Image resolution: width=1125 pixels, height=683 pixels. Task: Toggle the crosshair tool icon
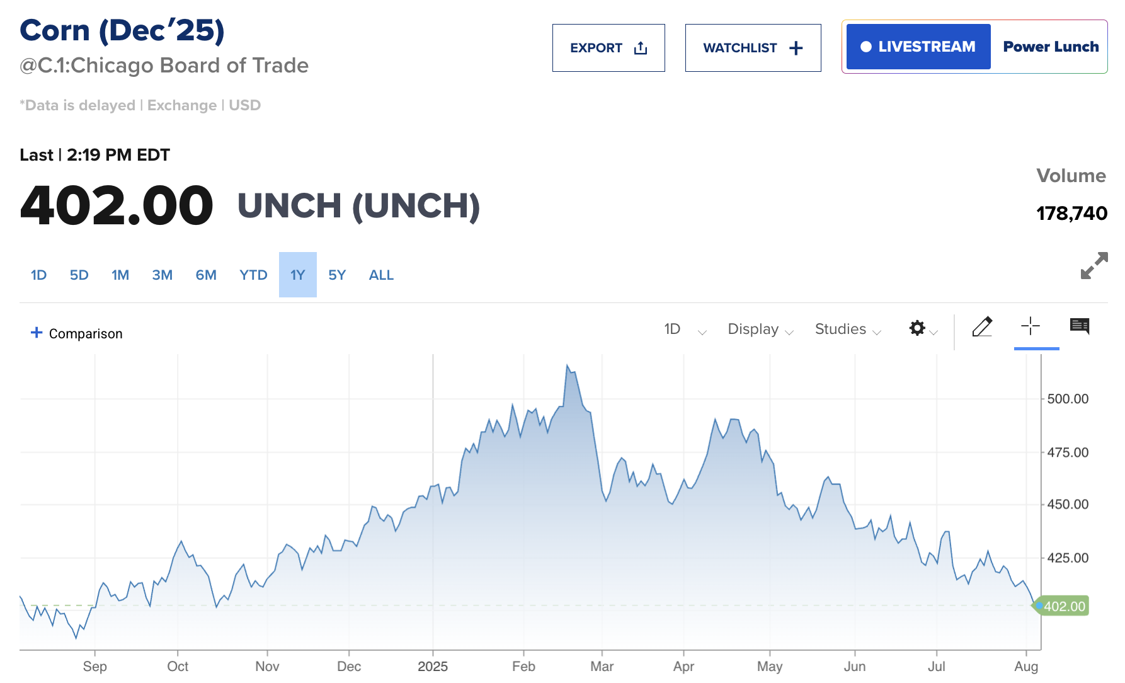[1031, 326]
